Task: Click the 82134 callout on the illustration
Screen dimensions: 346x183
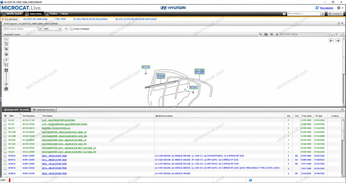Action: [146, 67]
